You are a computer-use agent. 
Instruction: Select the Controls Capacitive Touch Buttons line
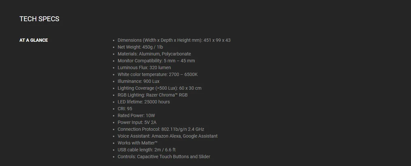164,157
